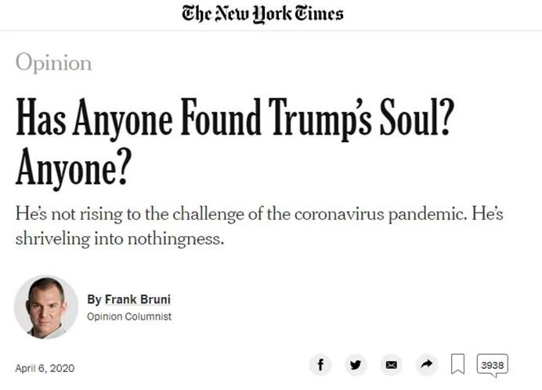Save article with the bookmark icon
This screenshot has height=390, width=542.
457,364
